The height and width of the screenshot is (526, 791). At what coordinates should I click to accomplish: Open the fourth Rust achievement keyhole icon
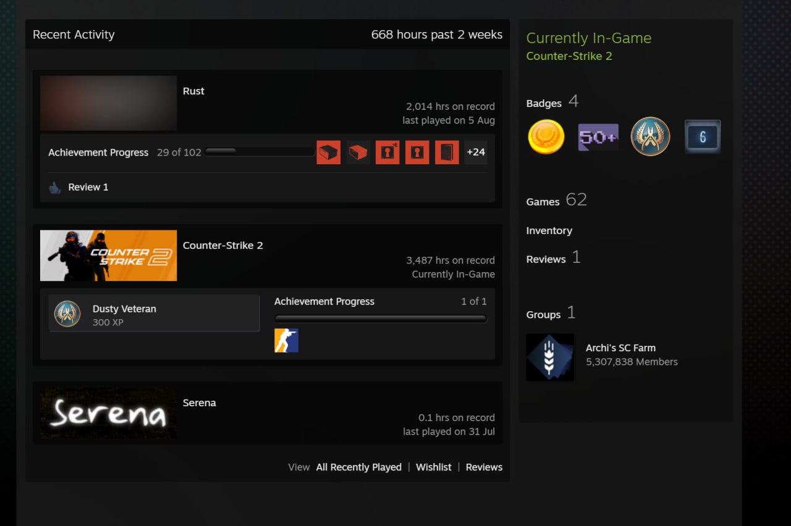tap(417, 152)
